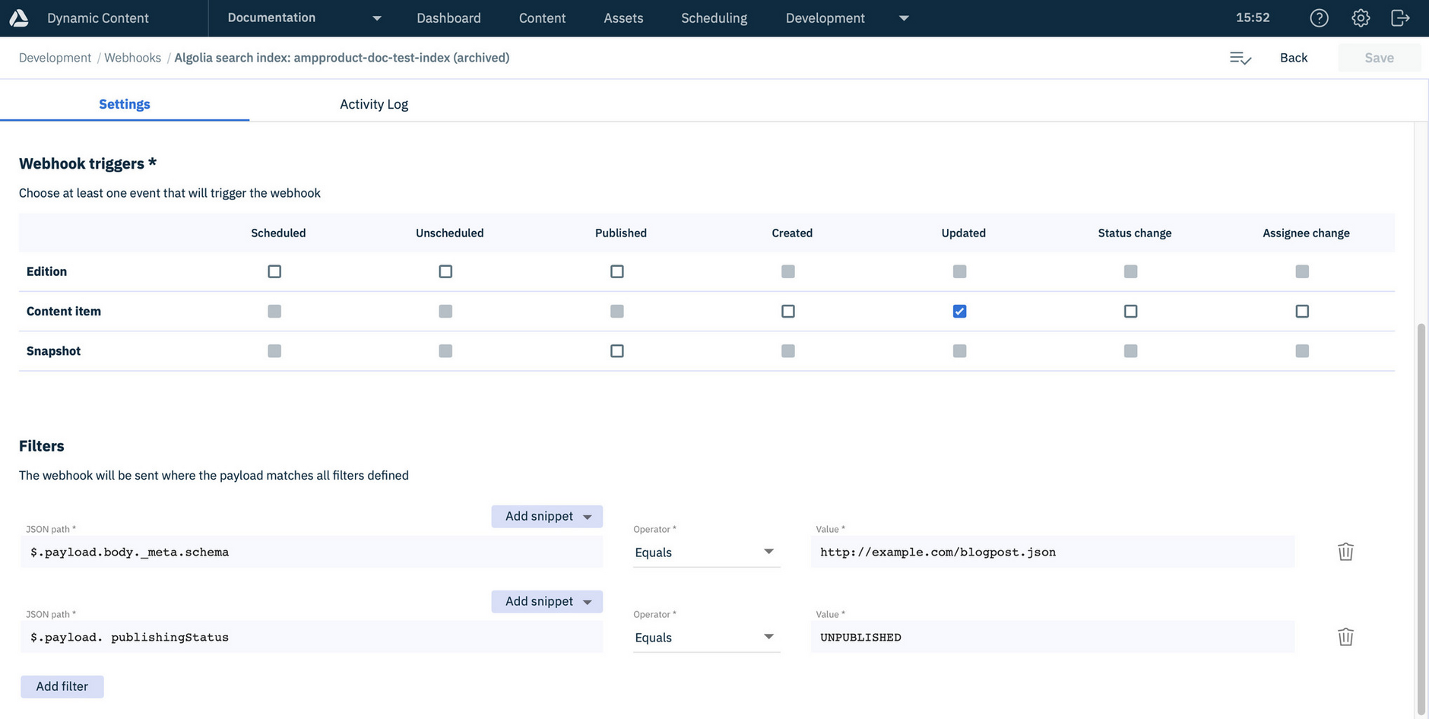Open Operator dropdown for schema filter
Viewport: 1429px width, 719px height.
click(x=707, y=552)
